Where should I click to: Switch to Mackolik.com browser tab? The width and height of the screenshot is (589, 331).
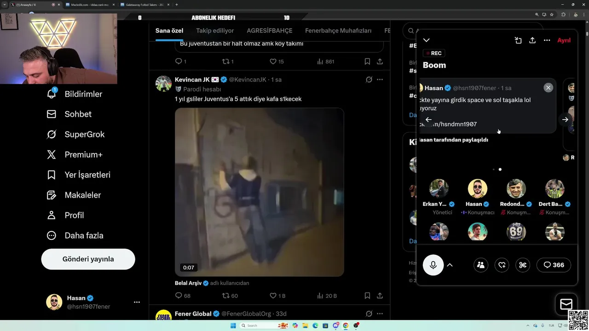(90, 5)
